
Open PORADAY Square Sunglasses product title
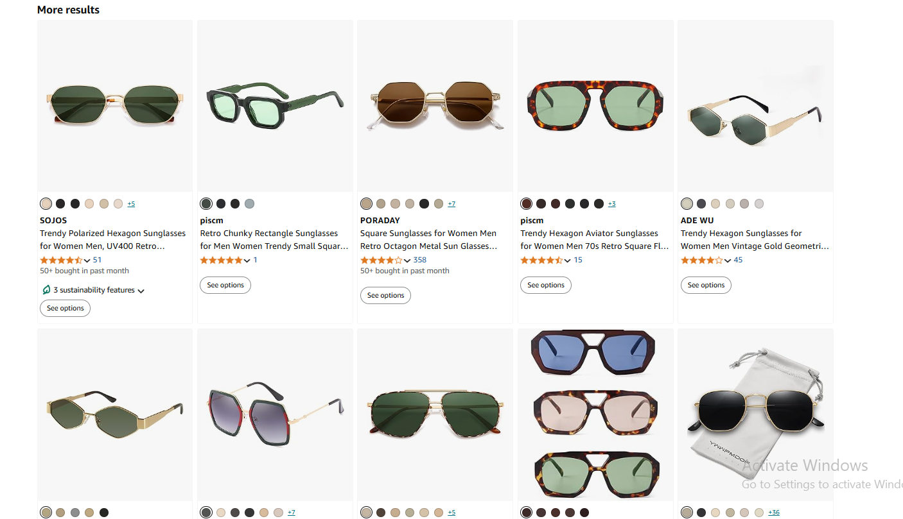click(x=429, y=240)
